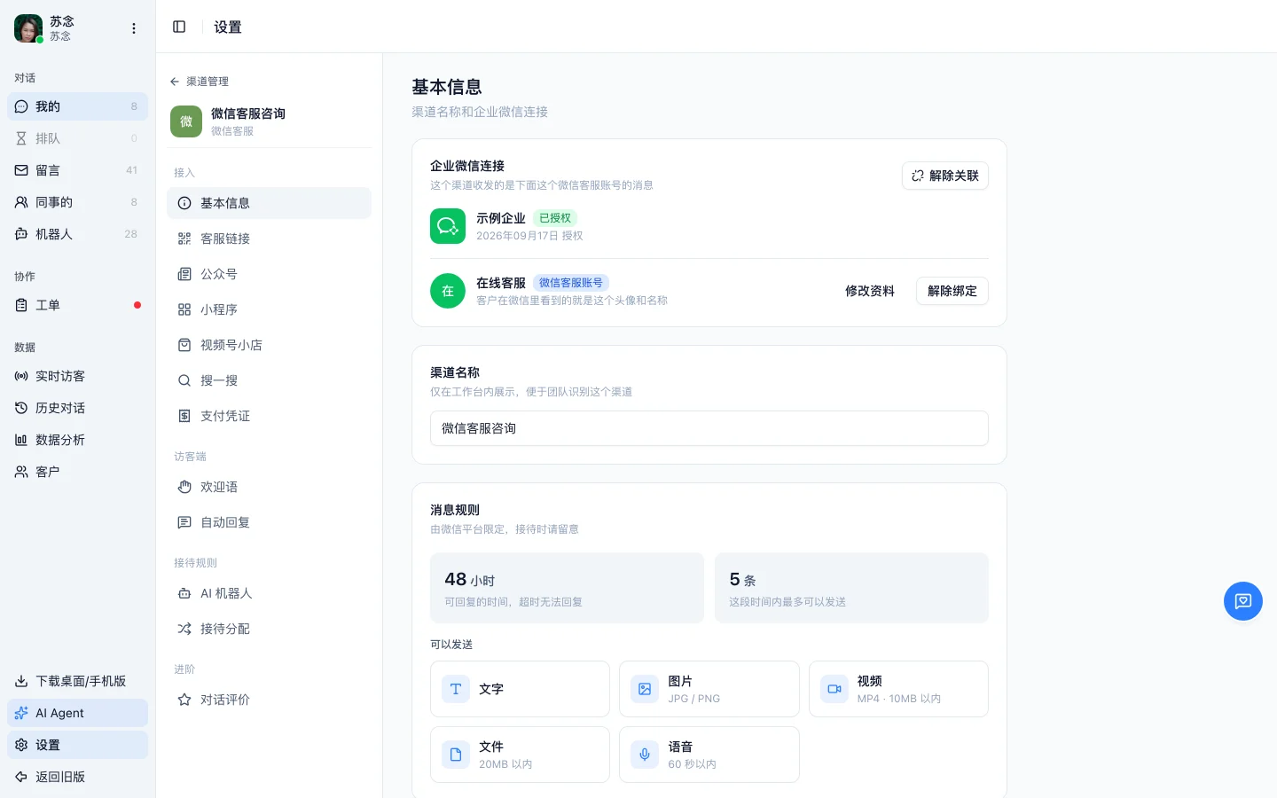Select the 支付凭证 tab

tap(269, 416)
